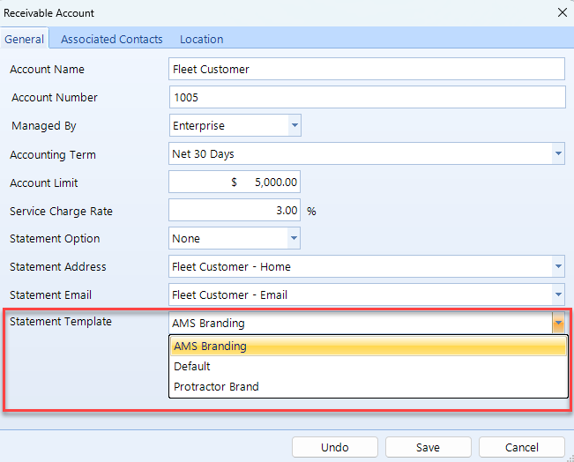The width and height of the screenshot is (574, 462).
Task: Expand the Statement Email dropdown arrow
Action: (x=558, y=294)
